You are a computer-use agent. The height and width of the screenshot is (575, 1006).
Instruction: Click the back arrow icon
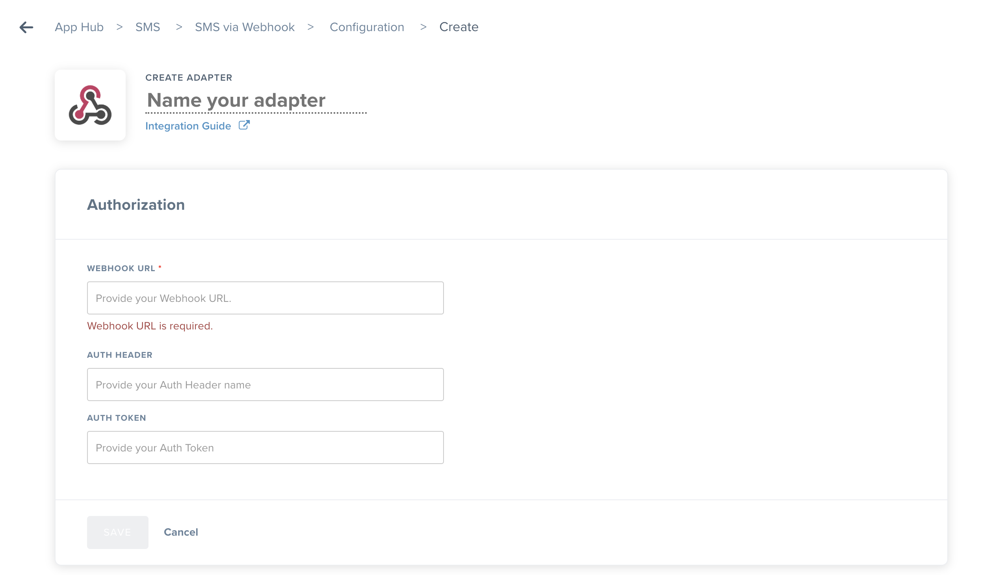coord(26,27)
